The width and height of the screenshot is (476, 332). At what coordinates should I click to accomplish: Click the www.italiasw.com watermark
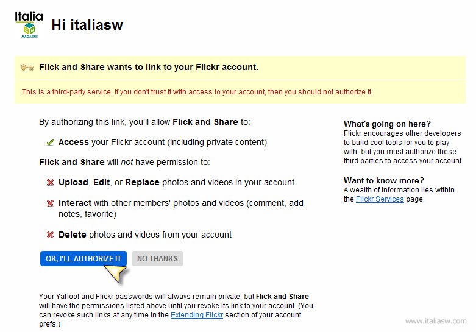(x=436, y=321)
